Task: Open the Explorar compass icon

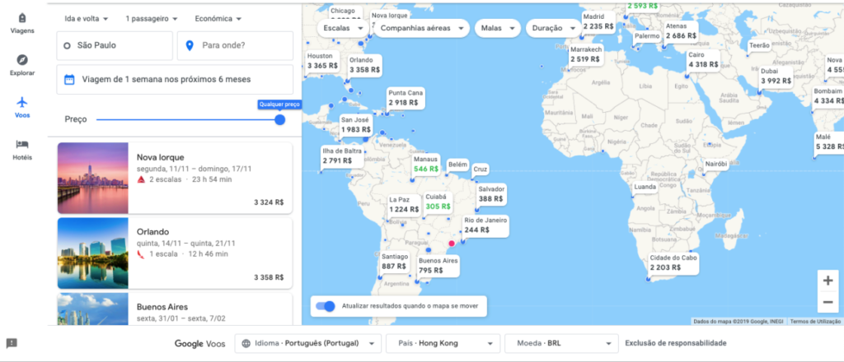Action: [x=22, y=59]
